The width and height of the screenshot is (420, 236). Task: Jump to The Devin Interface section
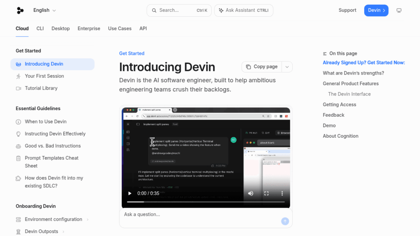349,94
